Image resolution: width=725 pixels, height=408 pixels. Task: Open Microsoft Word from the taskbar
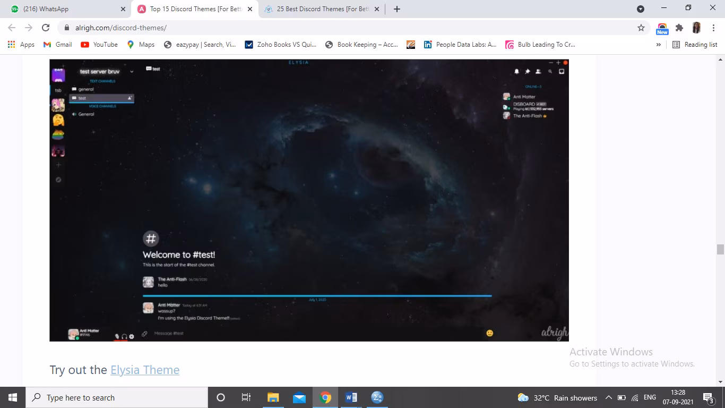tap(351, 397)
